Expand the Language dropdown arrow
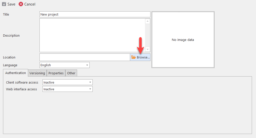The image size is (256, 138). point(87,65)
